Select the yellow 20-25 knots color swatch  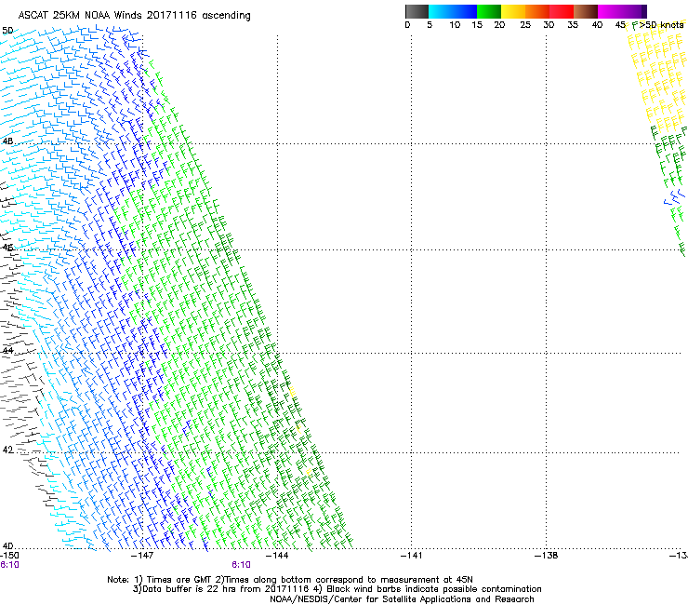coord(513,11)
